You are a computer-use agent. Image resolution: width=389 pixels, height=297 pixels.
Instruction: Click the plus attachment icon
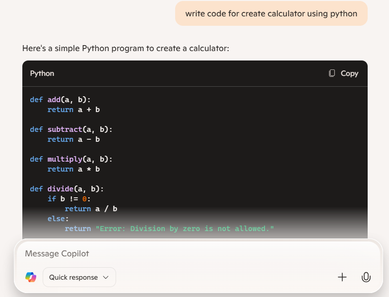click(342, 277)
